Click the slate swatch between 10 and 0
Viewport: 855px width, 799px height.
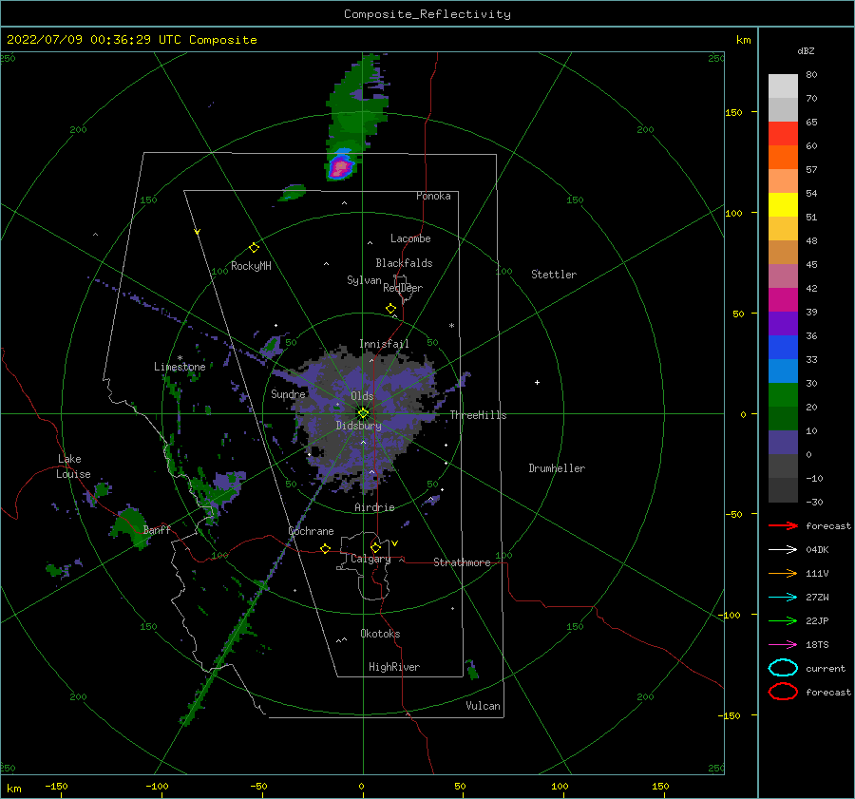click(783, 442)
